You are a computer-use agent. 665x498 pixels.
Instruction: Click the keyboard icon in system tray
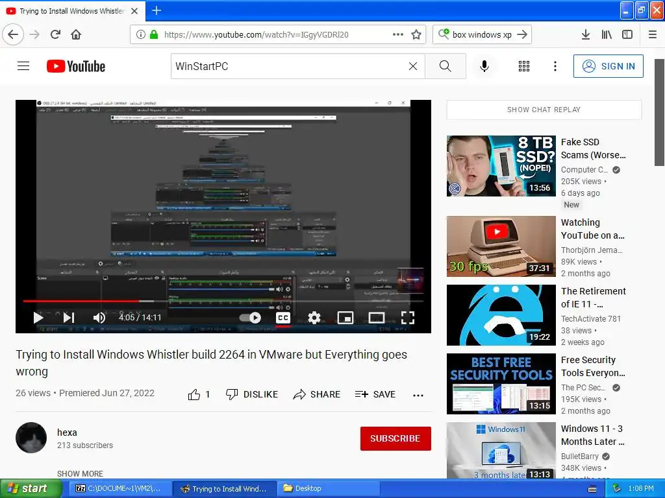pyautogui.click(x=592, y=489)
